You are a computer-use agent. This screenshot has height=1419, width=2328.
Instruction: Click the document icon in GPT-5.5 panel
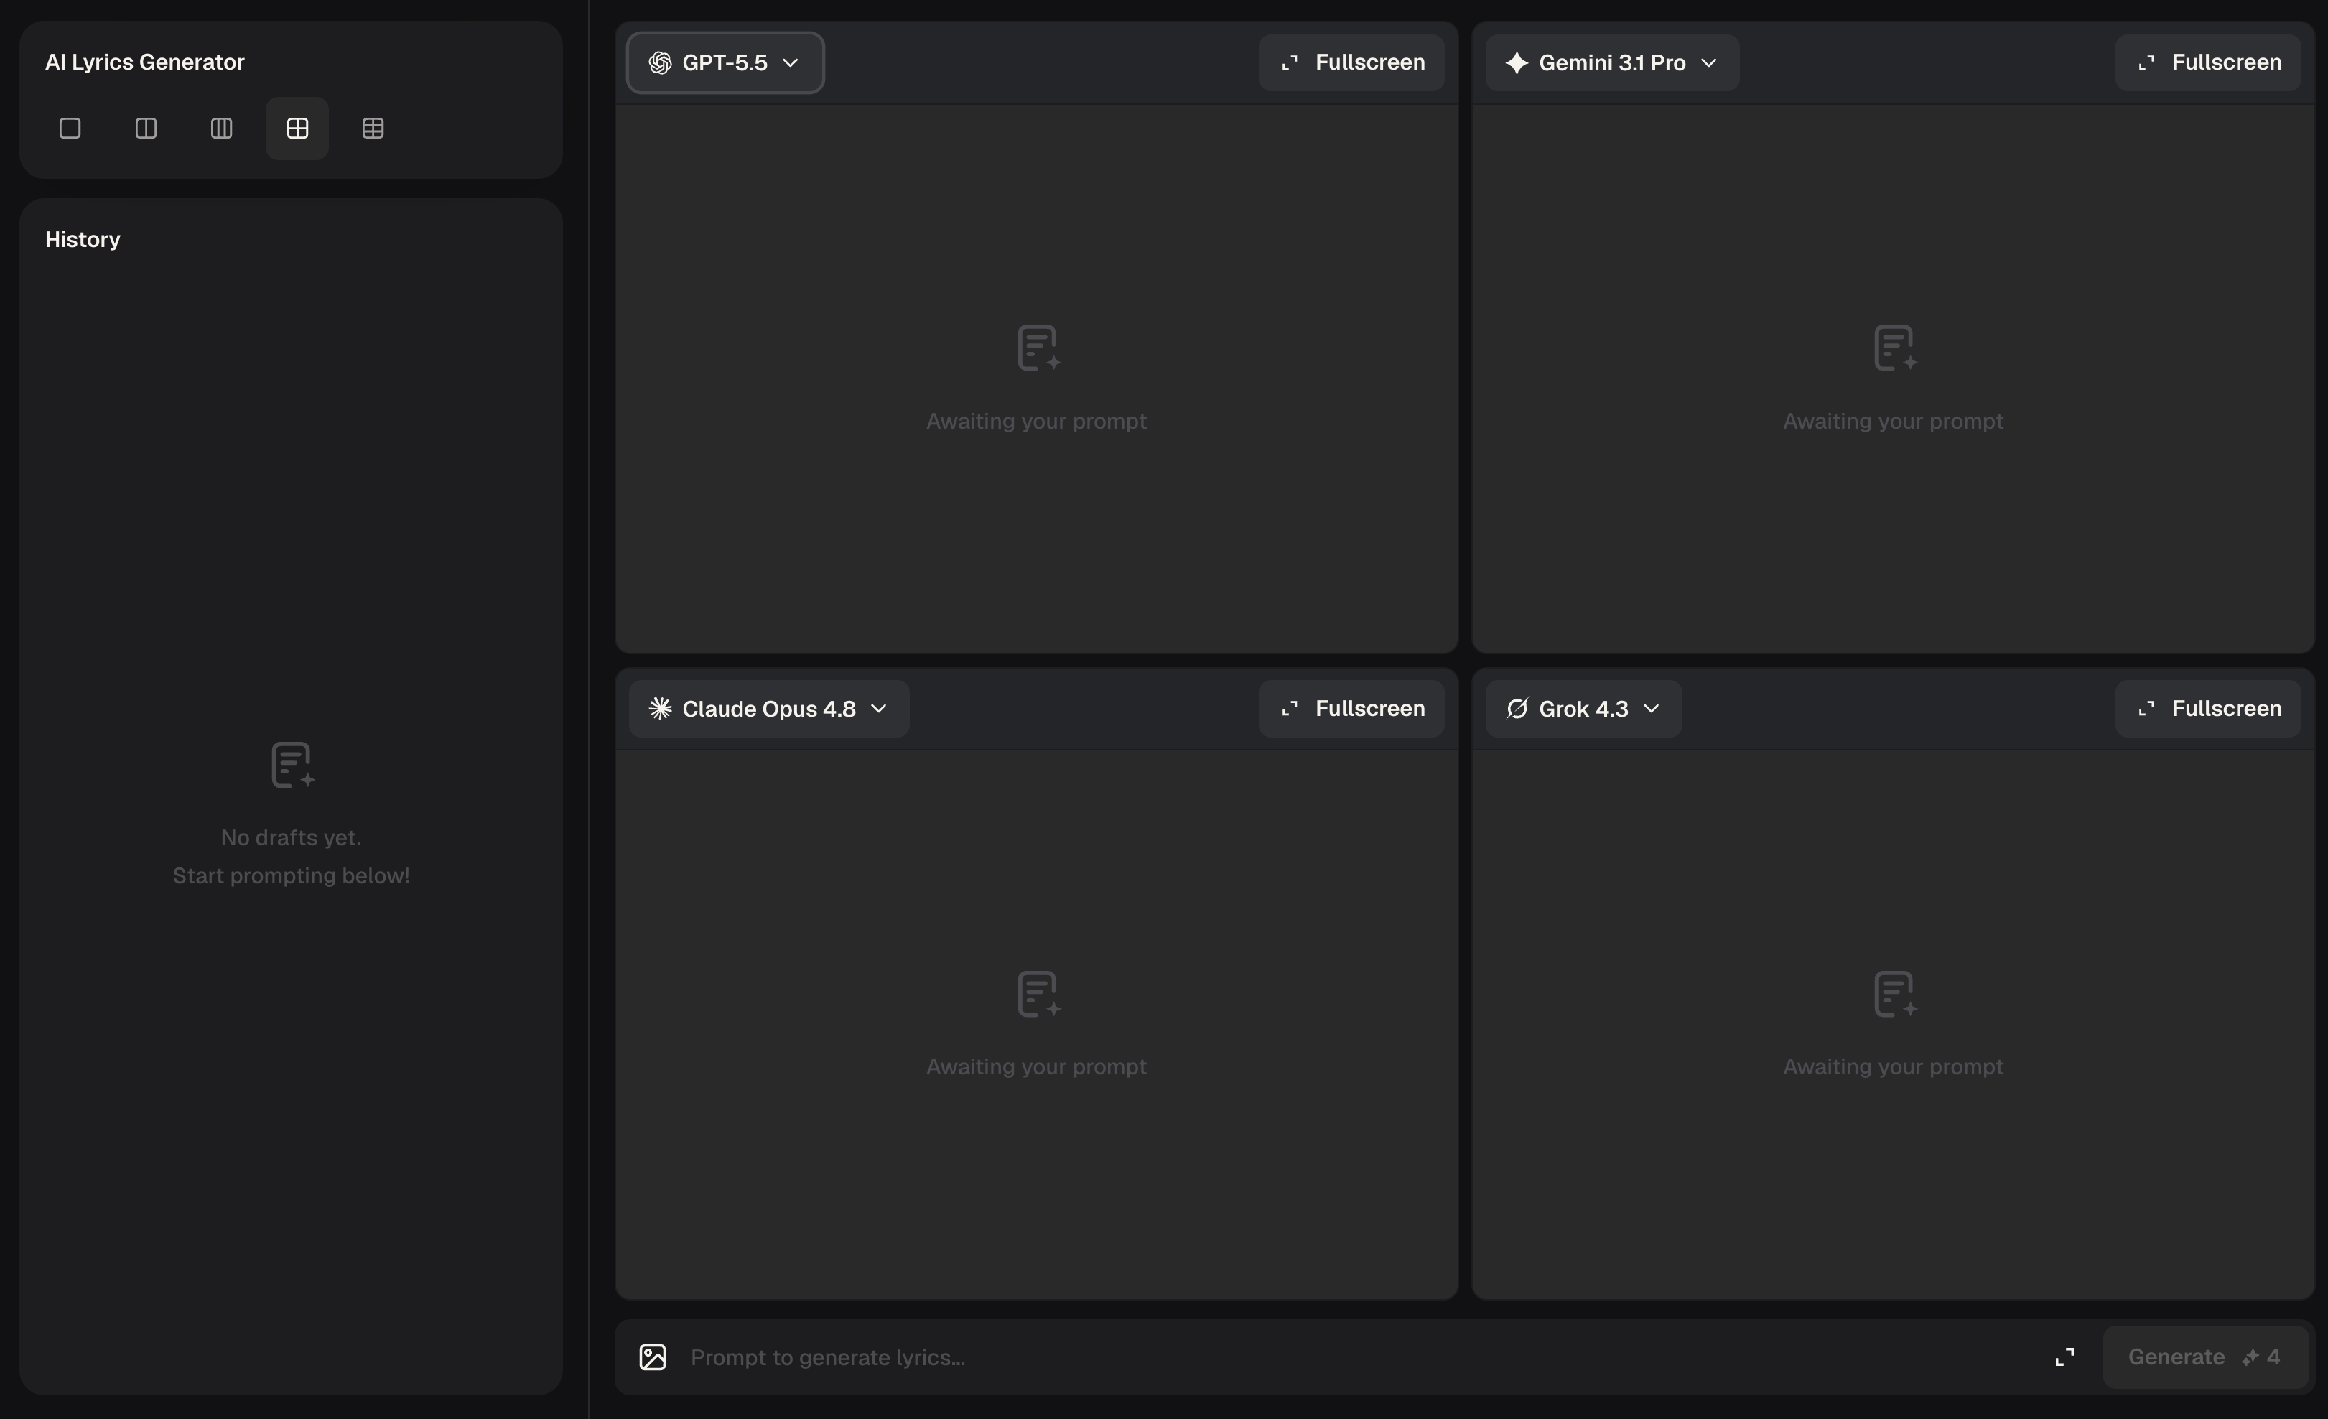[1038, 348]
